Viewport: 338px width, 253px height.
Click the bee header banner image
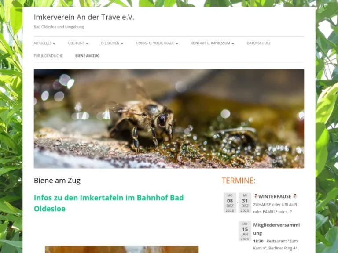169,119
